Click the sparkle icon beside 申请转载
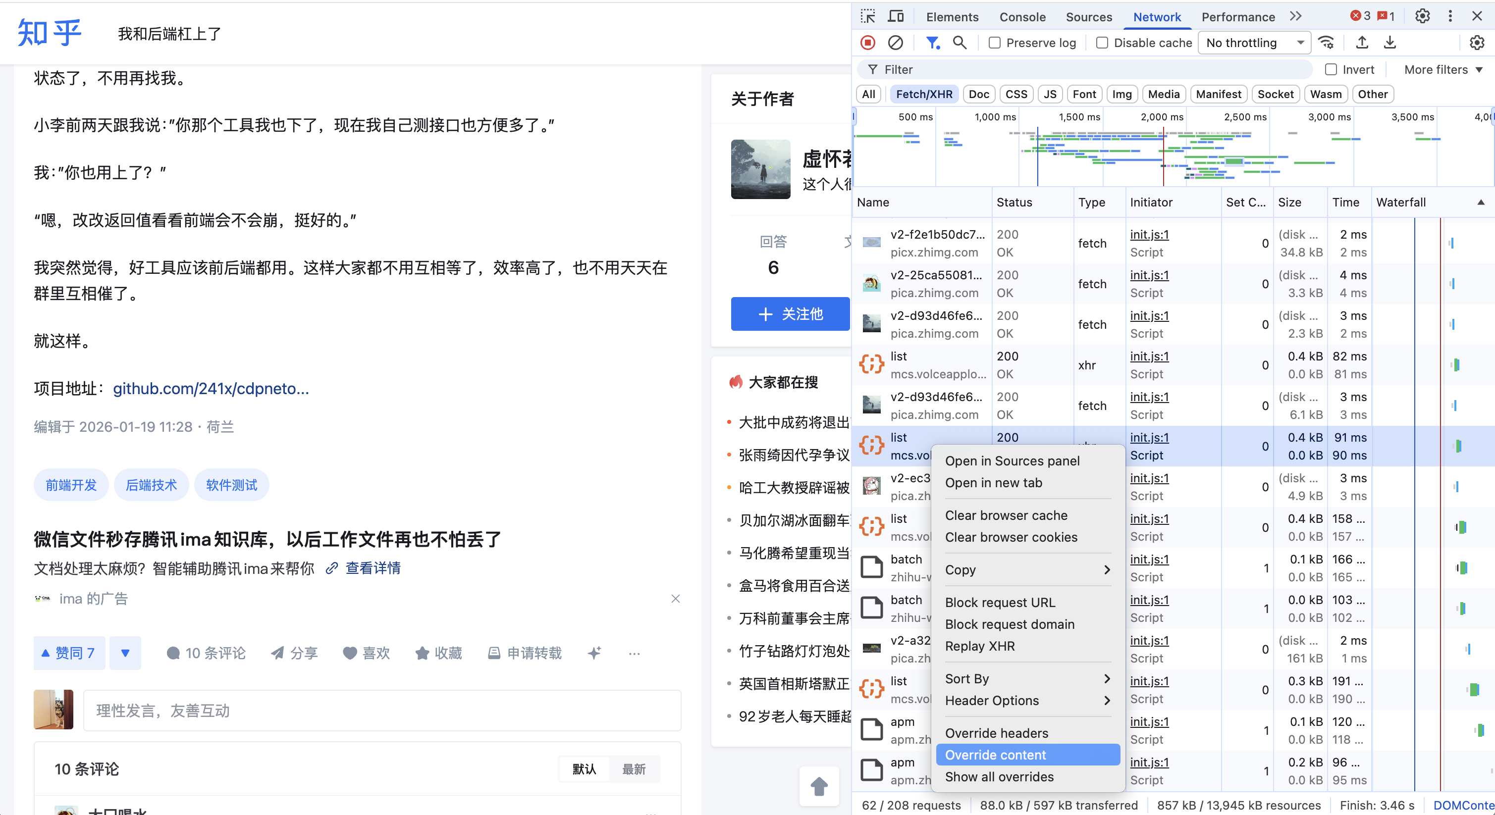This screenshot has width=1495, height=815. (x=594, y=653)
